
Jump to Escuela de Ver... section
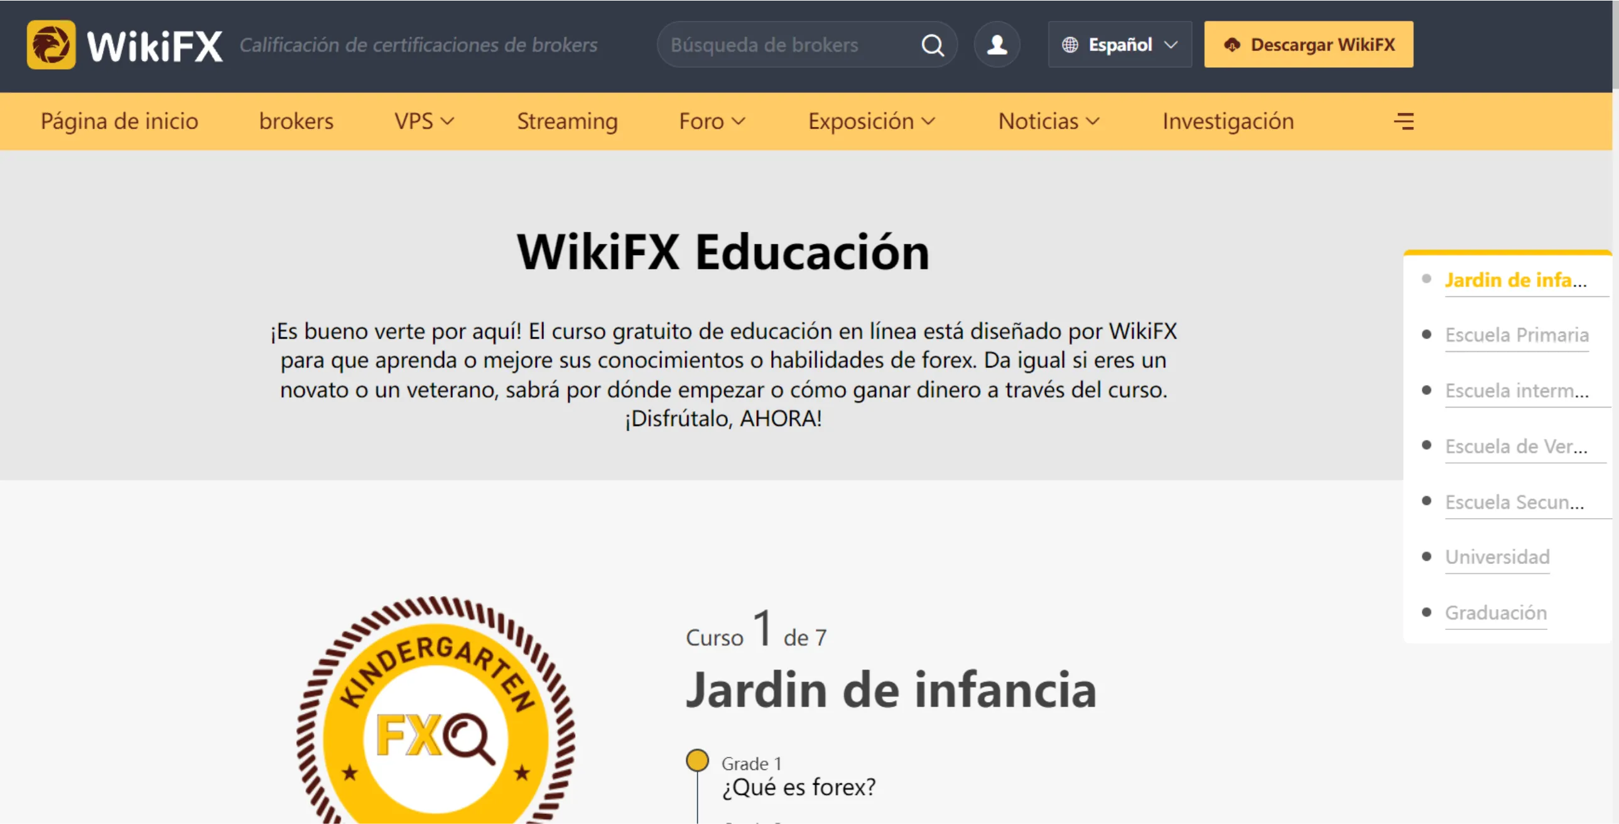click(x=1515, y=447)
